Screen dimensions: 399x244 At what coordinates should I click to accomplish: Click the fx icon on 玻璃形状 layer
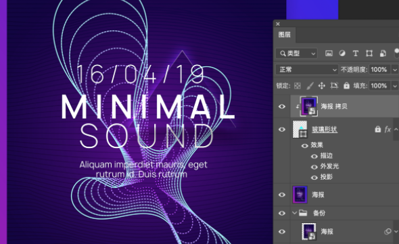pyautogui.click(x=388, y=130)
